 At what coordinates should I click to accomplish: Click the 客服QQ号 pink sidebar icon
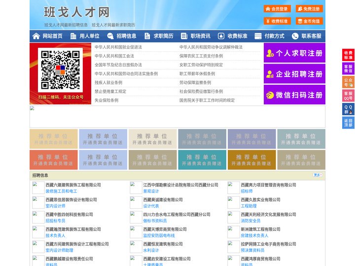(x=348, y=96)
